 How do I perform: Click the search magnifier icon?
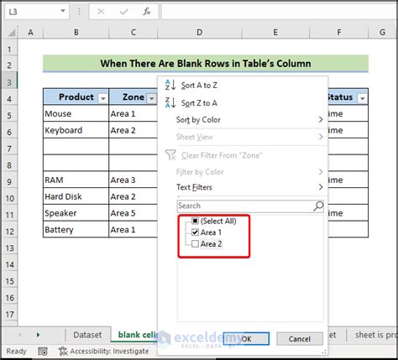(318, 206)
